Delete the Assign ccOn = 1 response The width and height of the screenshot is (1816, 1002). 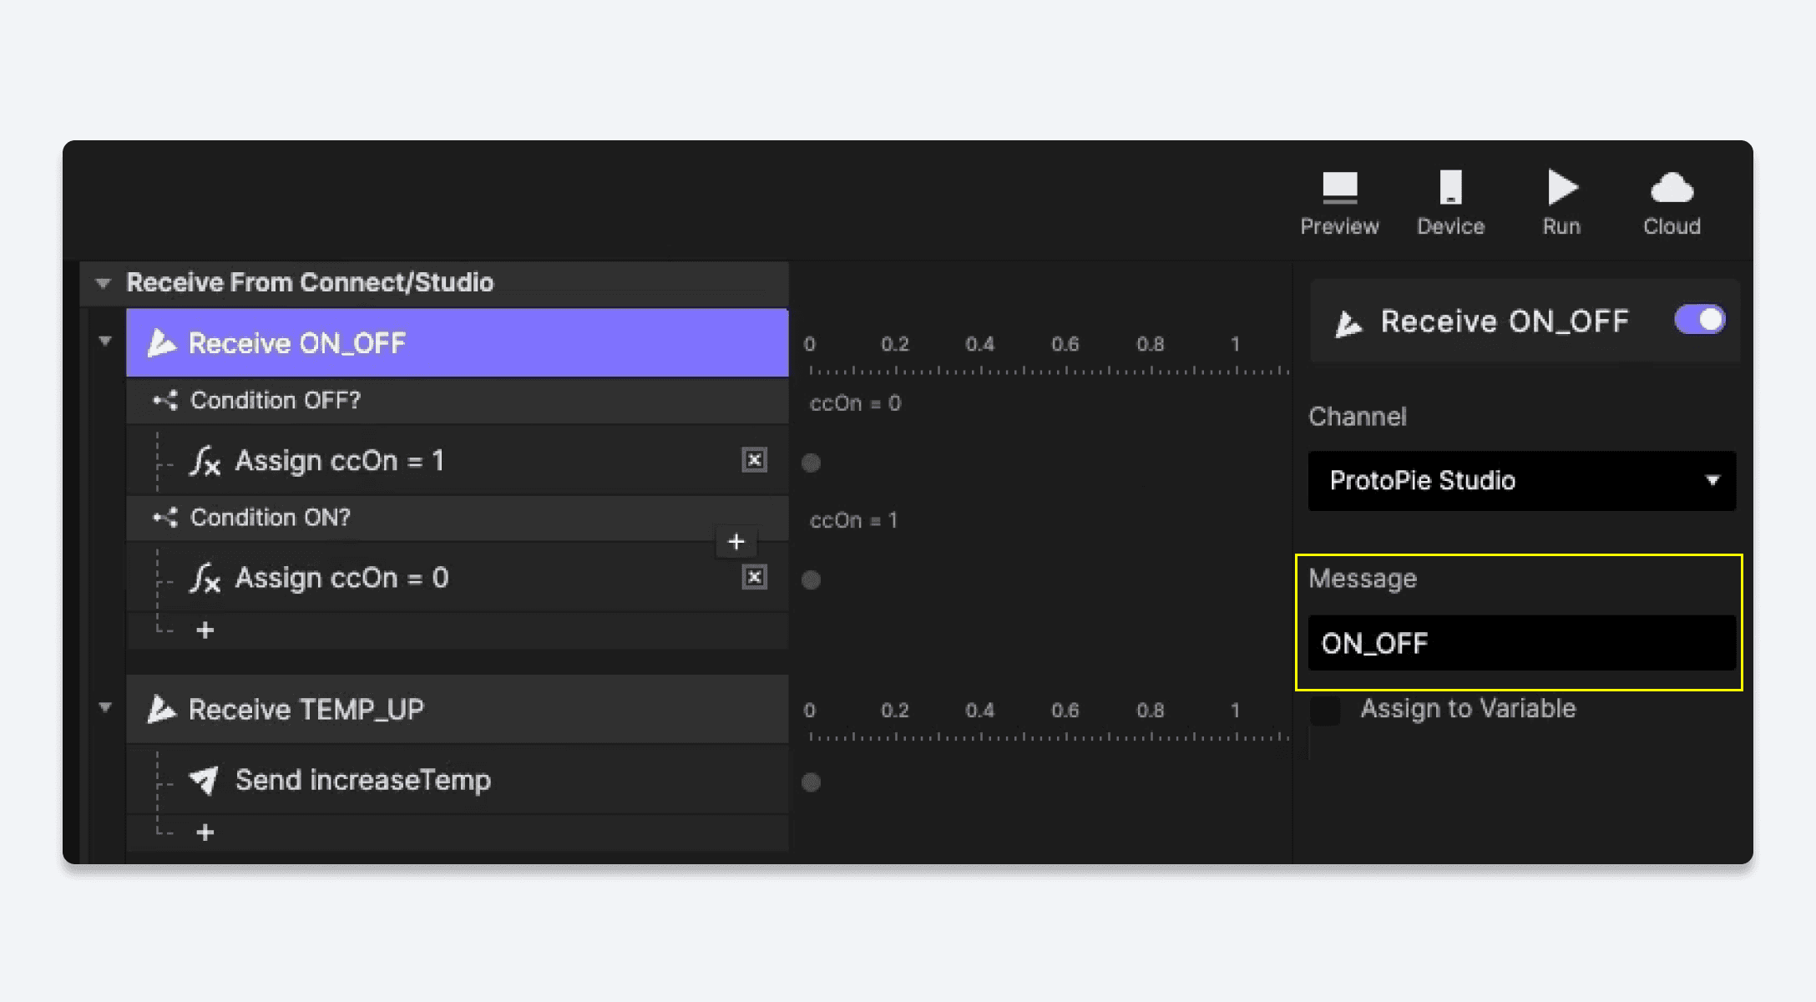coord(754,460)
